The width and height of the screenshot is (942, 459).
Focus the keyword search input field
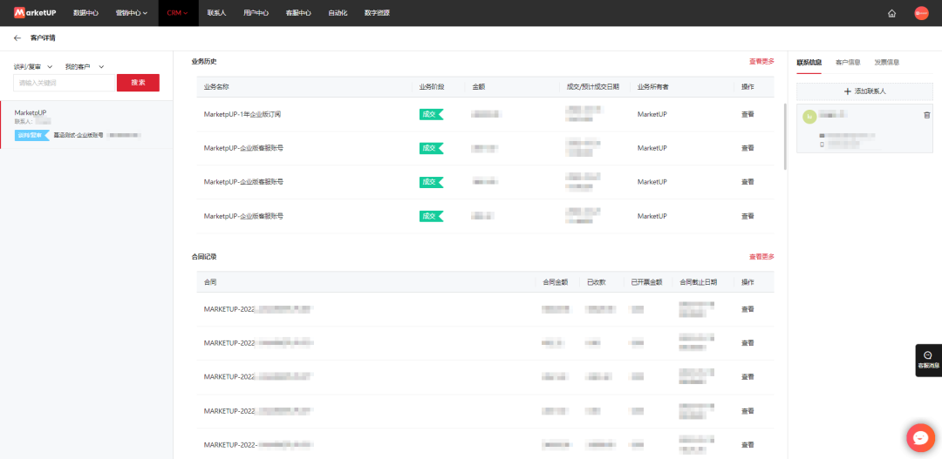pos(64,83)
